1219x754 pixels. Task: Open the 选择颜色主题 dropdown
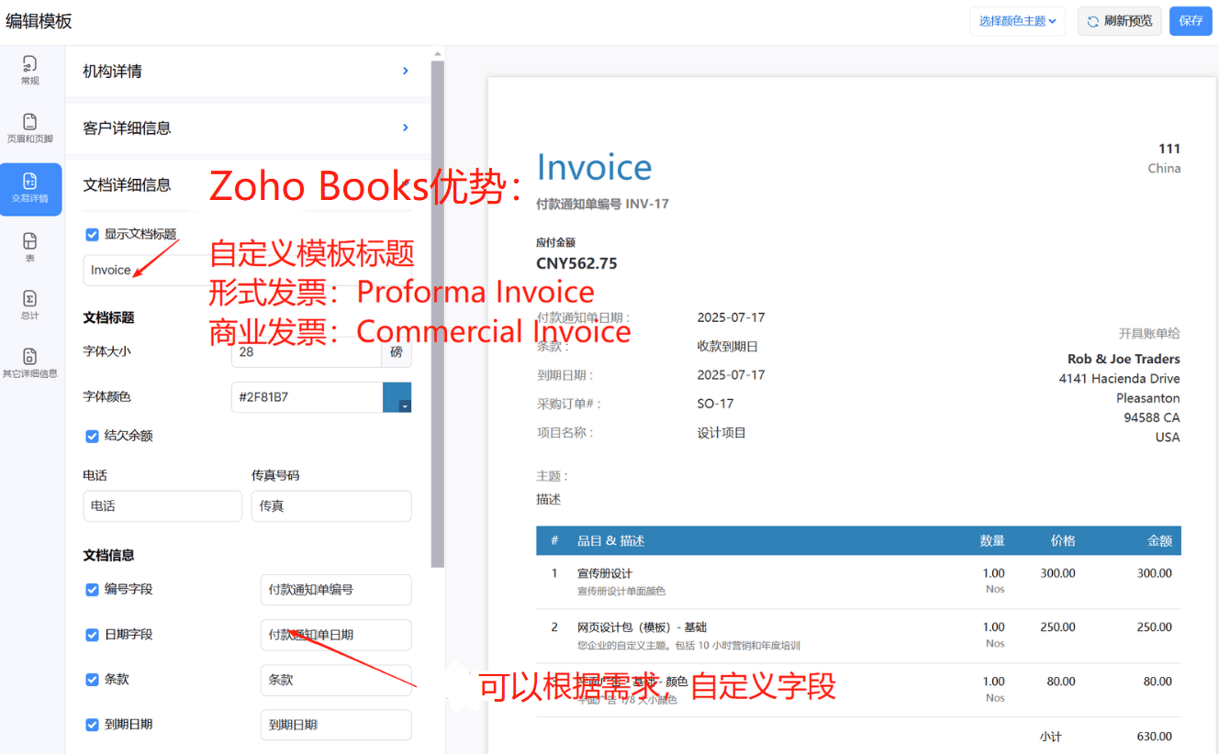(x=1017, y=21)
